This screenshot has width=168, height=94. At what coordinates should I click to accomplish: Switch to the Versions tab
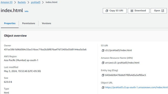46,23
